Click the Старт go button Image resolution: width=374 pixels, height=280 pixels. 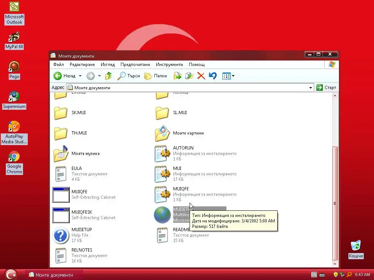[x=326, y=87]
